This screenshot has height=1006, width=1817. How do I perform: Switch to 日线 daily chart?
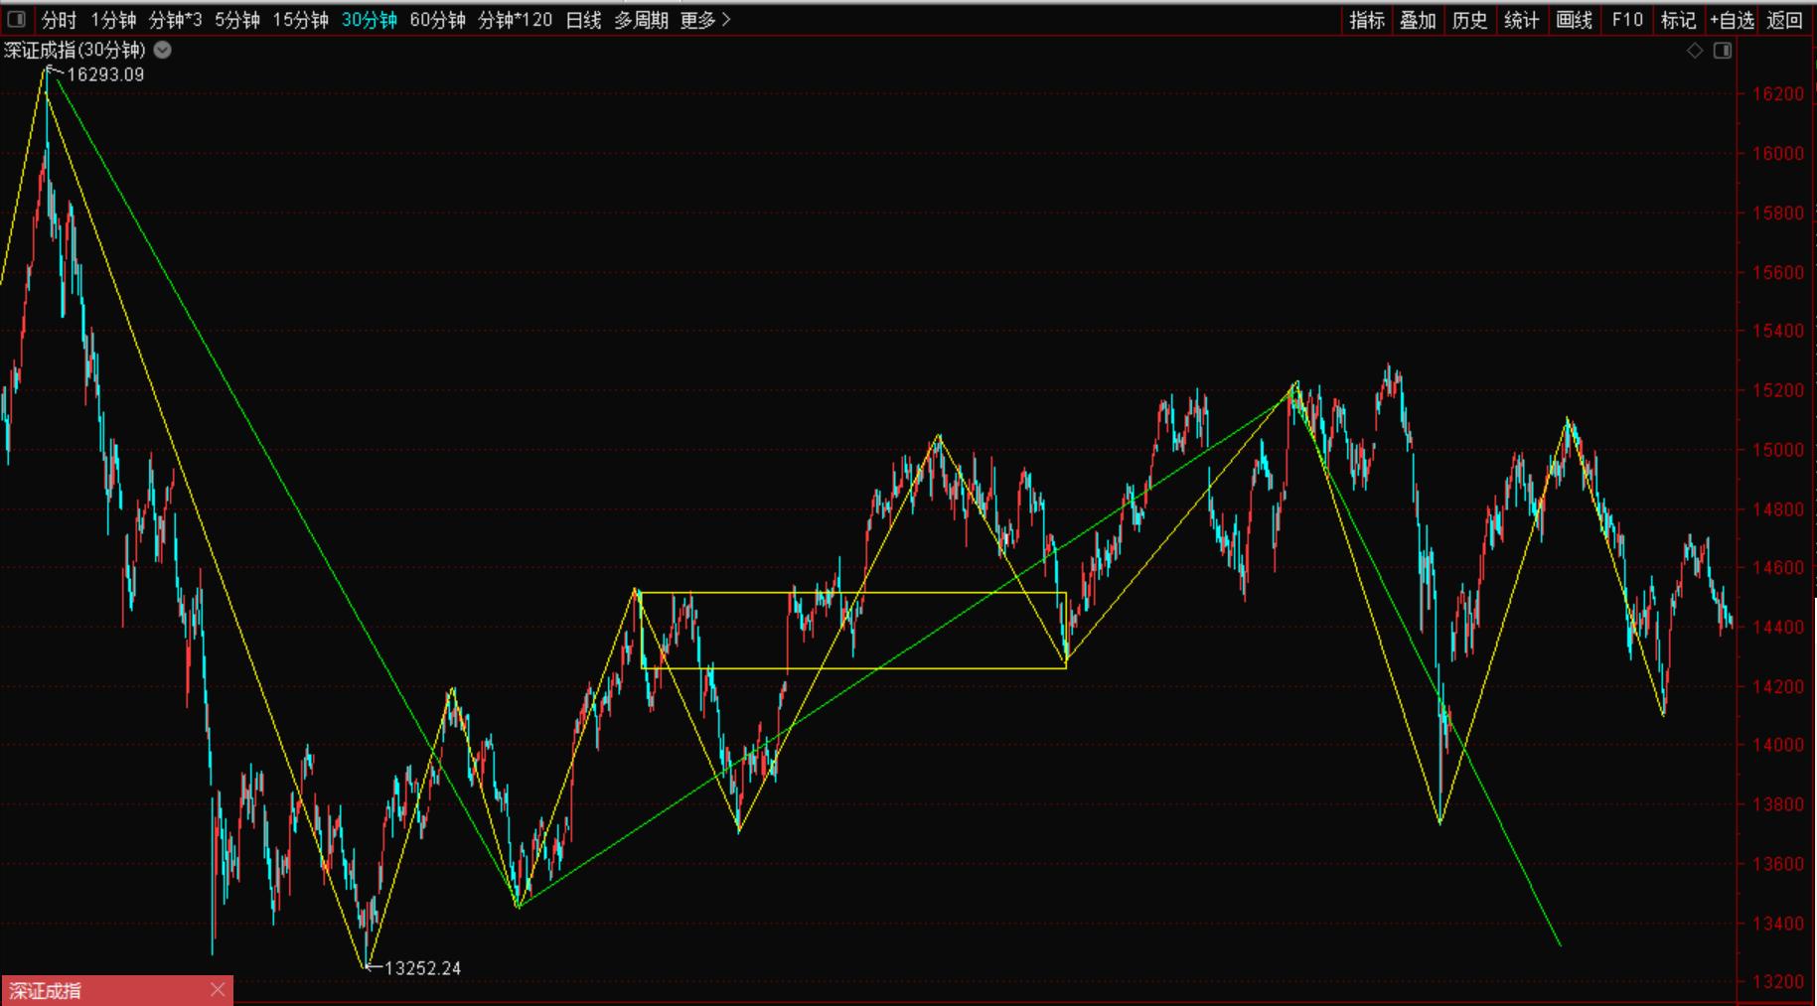tap(584, 20)
